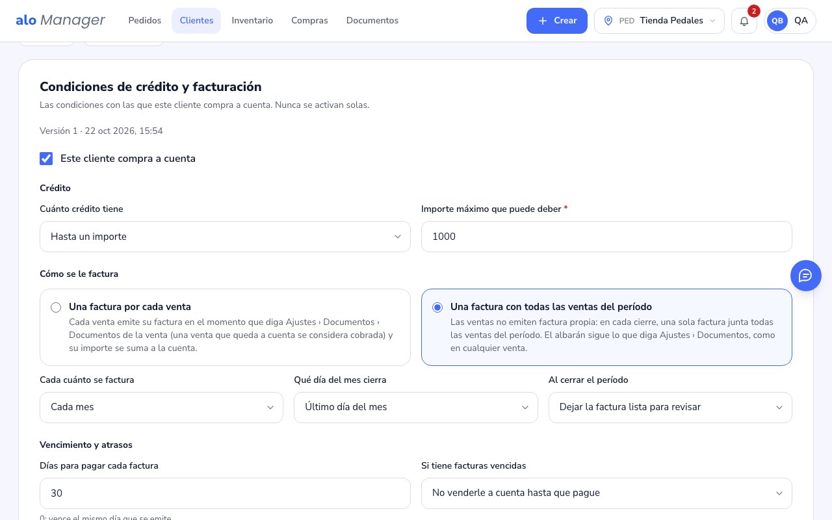The width and height of the screenshot is (832, 520).
Task: Open the 'Si tiene facturas vencidas' dropdown
Action: [x=606, y=493]
